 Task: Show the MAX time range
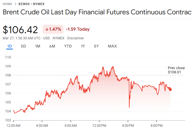coord(112,46)
